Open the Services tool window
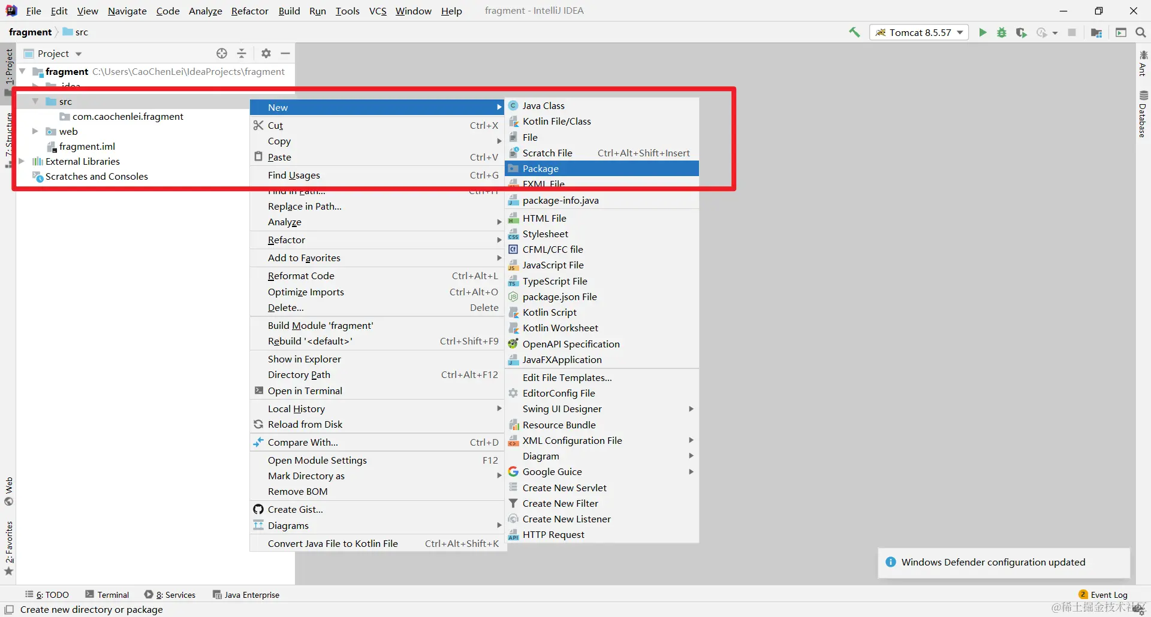This screenshot has width=1151, height=617. tap(170, 595)
